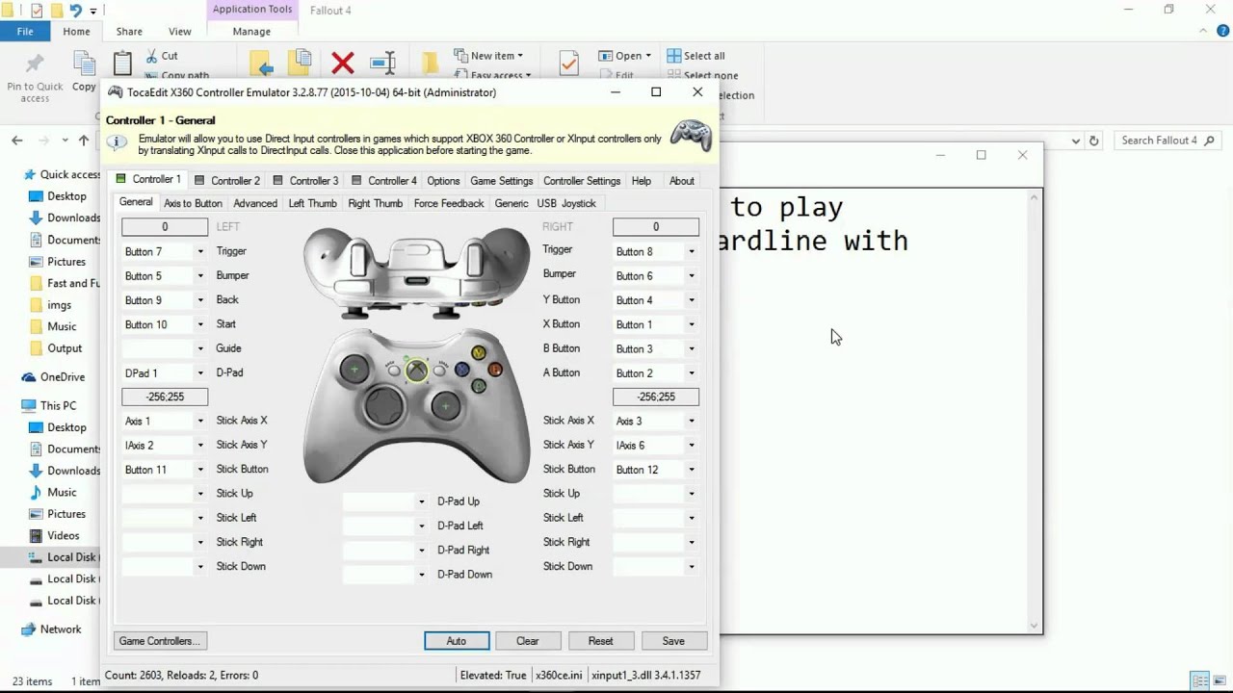Expand Back dropdown showing Button 9

click(x=200, y=300)
